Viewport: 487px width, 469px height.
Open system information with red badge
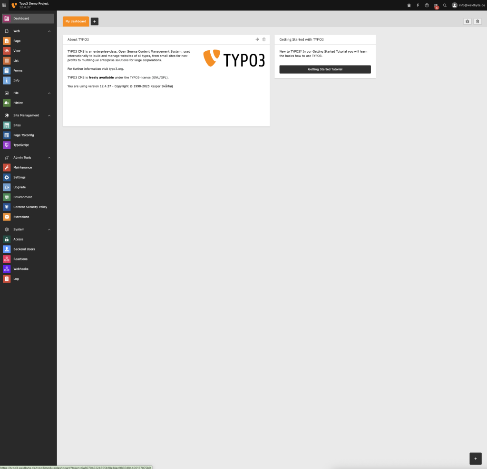coord(436,6)
